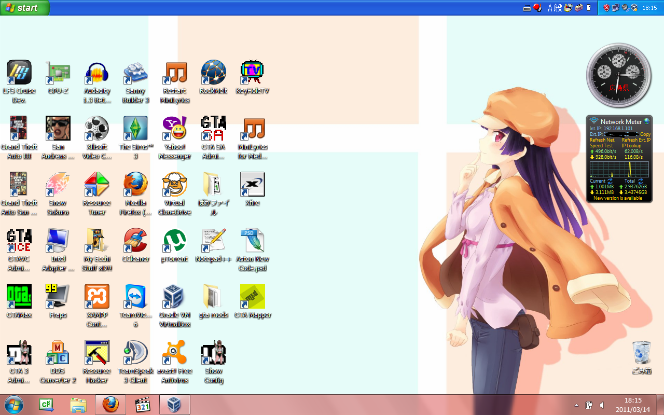664x415 pixels.
Task: Click the XP-style start button
Action: tap(25, 8)
